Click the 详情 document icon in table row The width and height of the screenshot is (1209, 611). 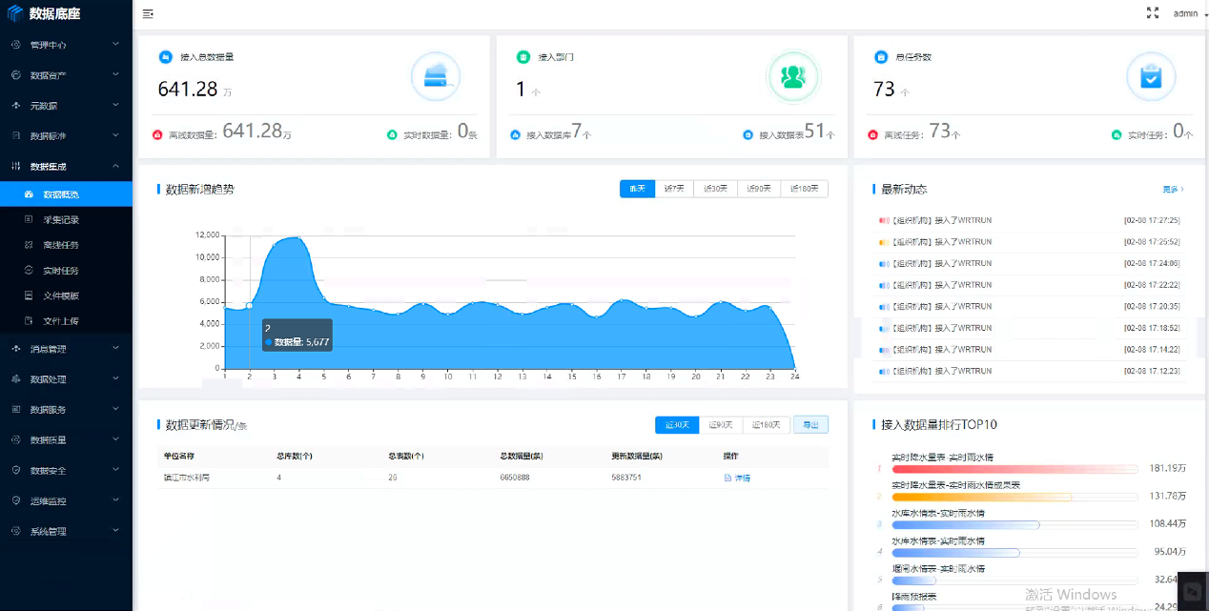[728, 478]
